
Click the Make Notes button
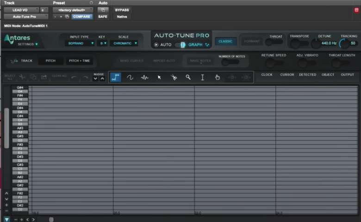pyautogui.click(x=200, y=61)
